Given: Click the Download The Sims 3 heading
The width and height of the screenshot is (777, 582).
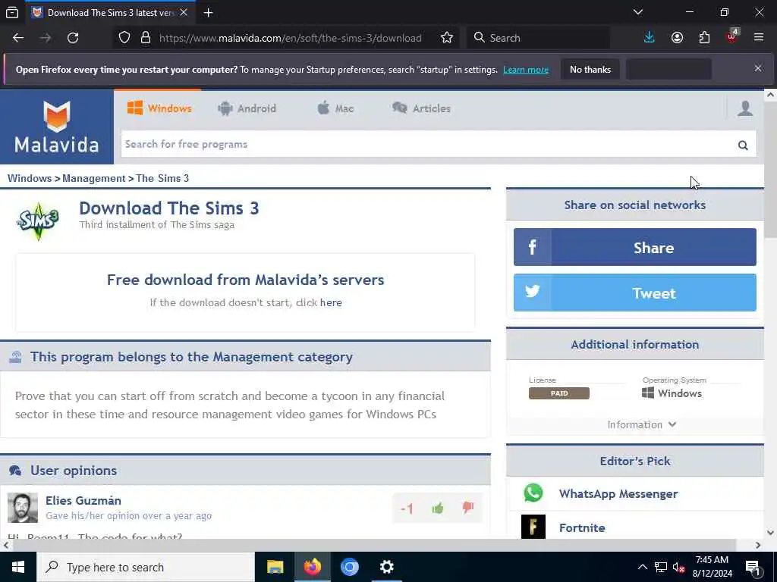Looking at the screenshot, I should click(169, 208).
